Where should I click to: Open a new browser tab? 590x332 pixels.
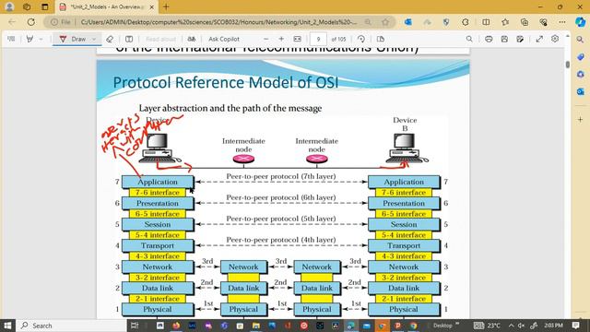(166, 6)
